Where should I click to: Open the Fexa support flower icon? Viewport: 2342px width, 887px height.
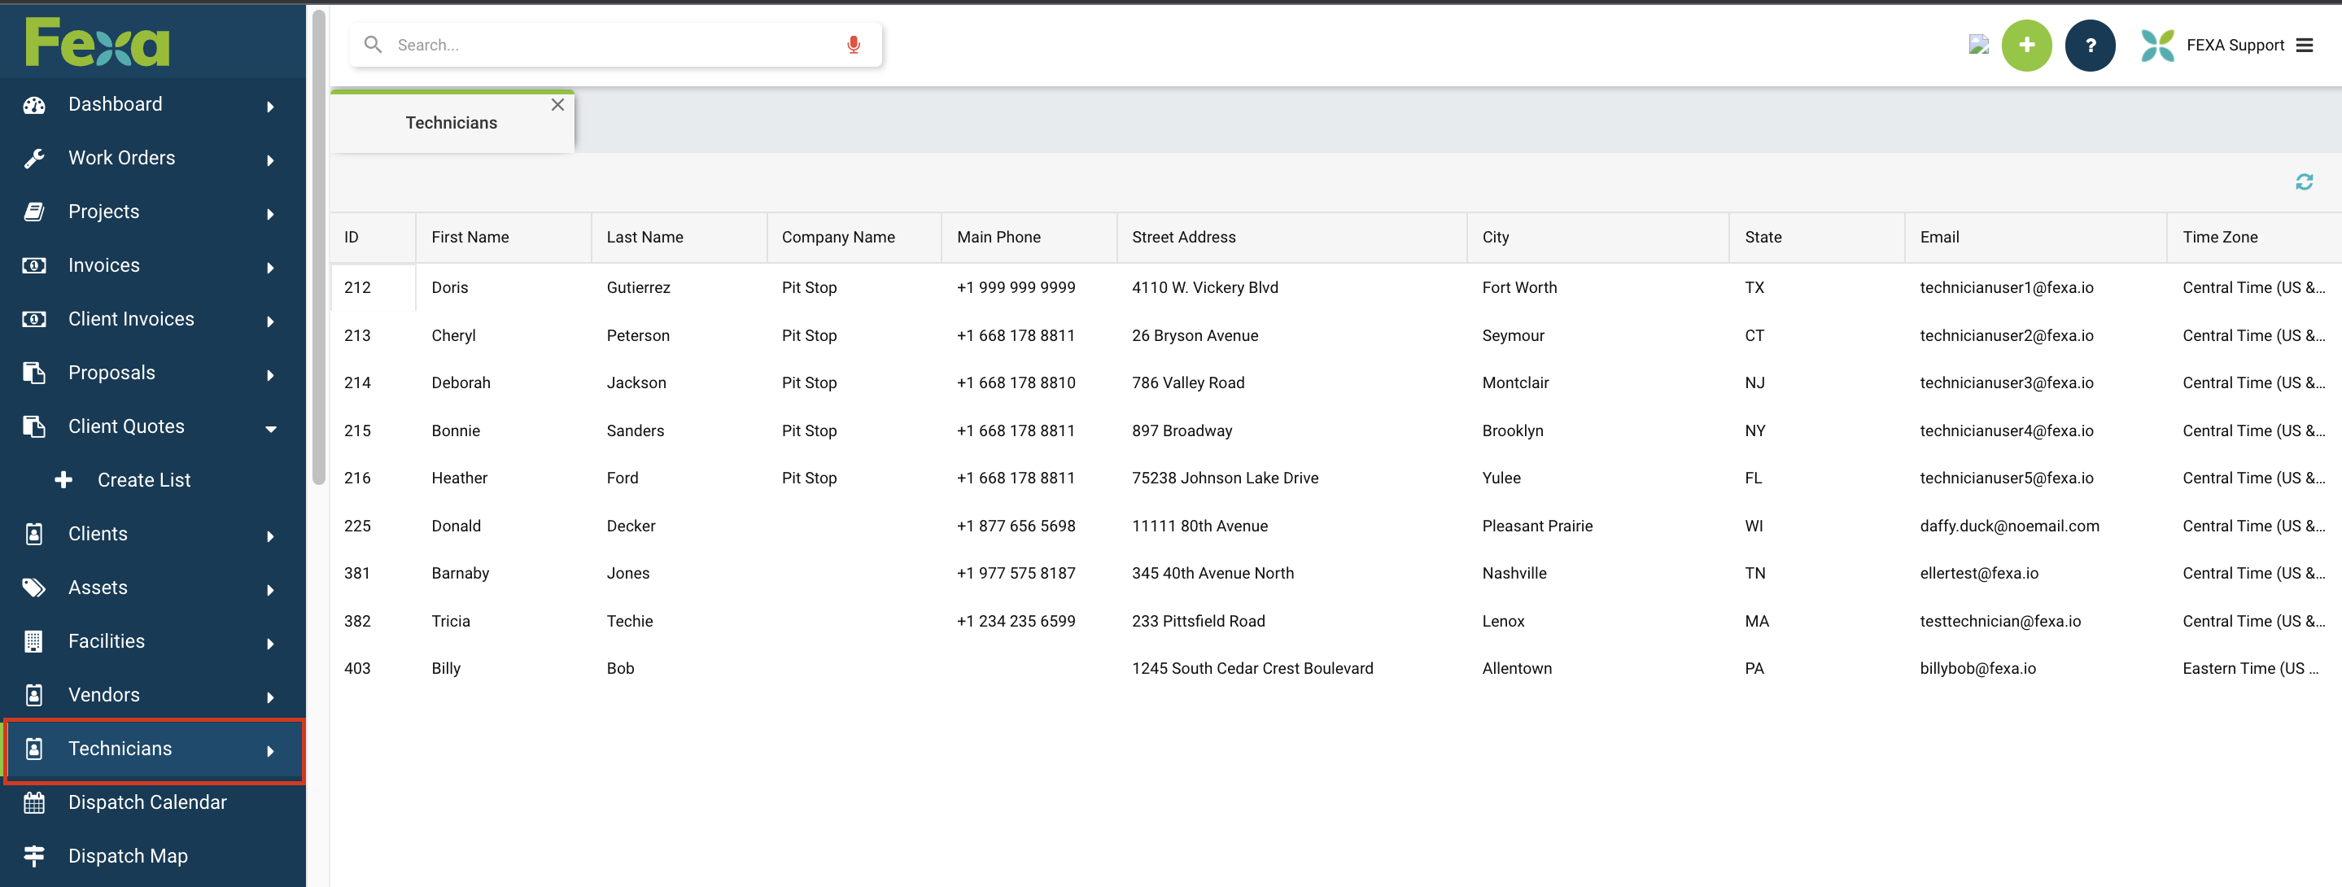tap(2156, 45)
